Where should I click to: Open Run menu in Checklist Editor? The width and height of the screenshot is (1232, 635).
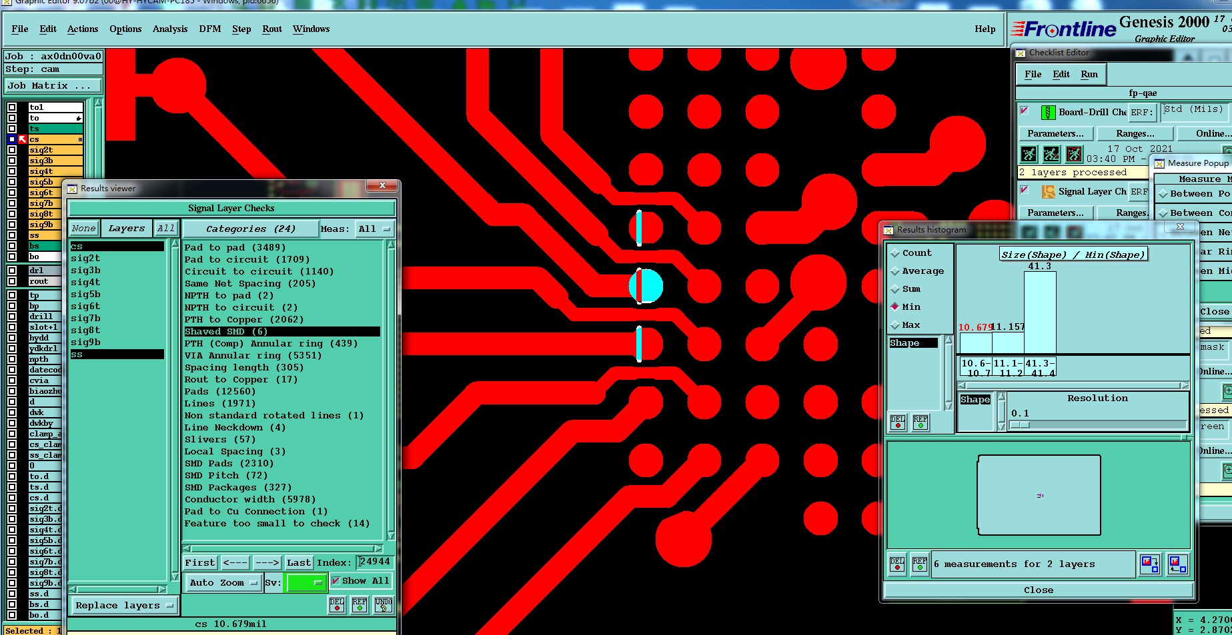[1089, 75]
